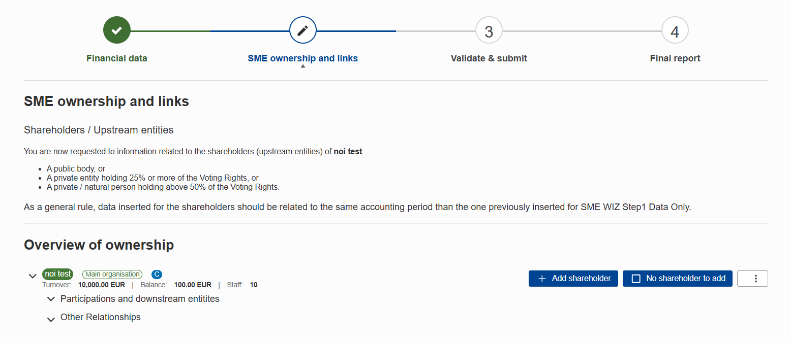Click the green checkmark step circle
This screenshot has width=791, height=343.
click(x=117, y=30)
